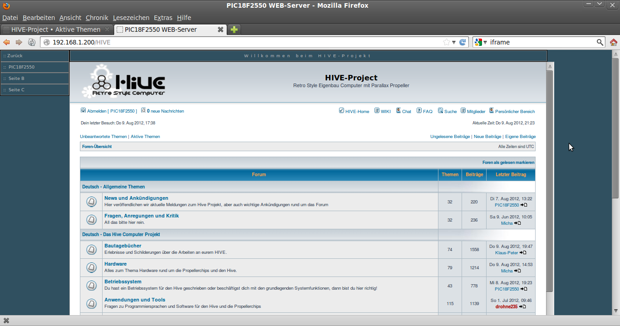Bookmark this page with the star icon

(447, 42)
